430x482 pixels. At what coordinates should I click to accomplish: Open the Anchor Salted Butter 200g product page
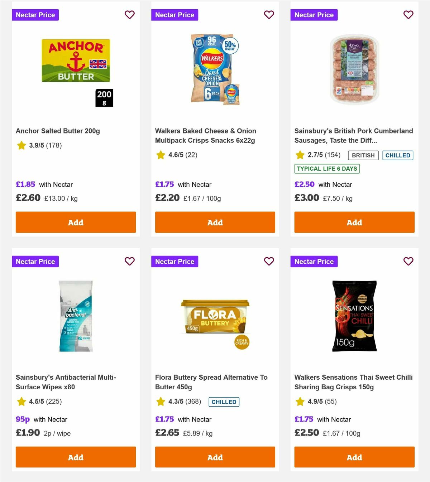(x=58, y=131)
